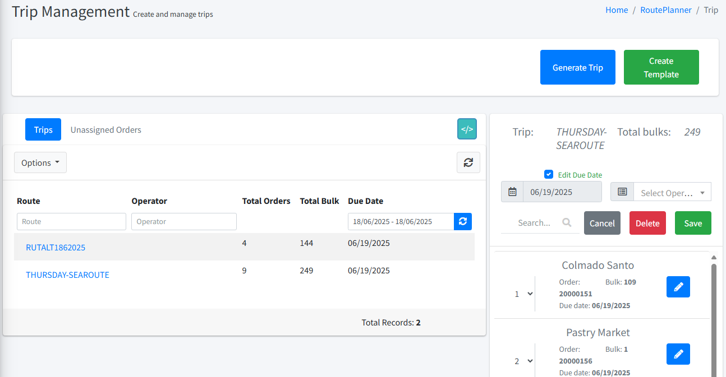Select the Trips tab

point(43,129)
